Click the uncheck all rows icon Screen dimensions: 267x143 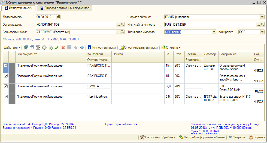[x=32, y=47]
